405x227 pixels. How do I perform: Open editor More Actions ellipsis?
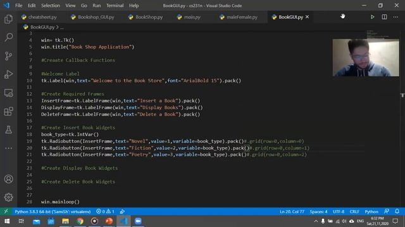click(396, 17)
